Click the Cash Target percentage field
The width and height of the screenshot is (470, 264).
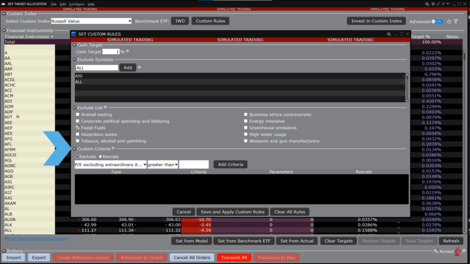point(111,52)
